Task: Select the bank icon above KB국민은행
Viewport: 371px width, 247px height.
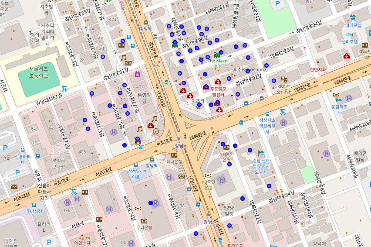Action: pyautogui.click(x=208, y=175)
